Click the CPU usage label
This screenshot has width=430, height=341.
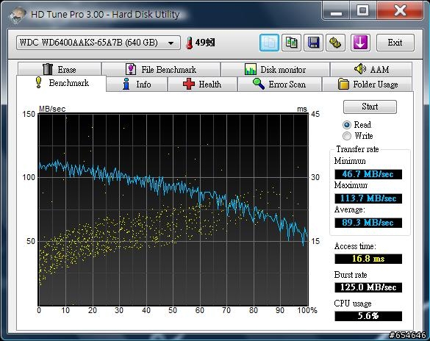(x=353, y=304)
